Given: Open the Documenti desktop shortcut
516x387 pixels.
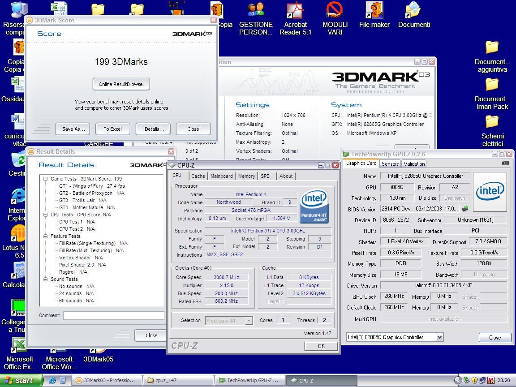Looking at the screenshot, I should point(414,15).
